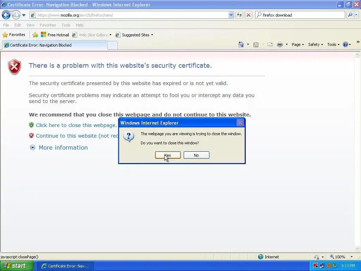Open the Safety command menu
This screenshot has height=271, width=361.
click(316, 44)
